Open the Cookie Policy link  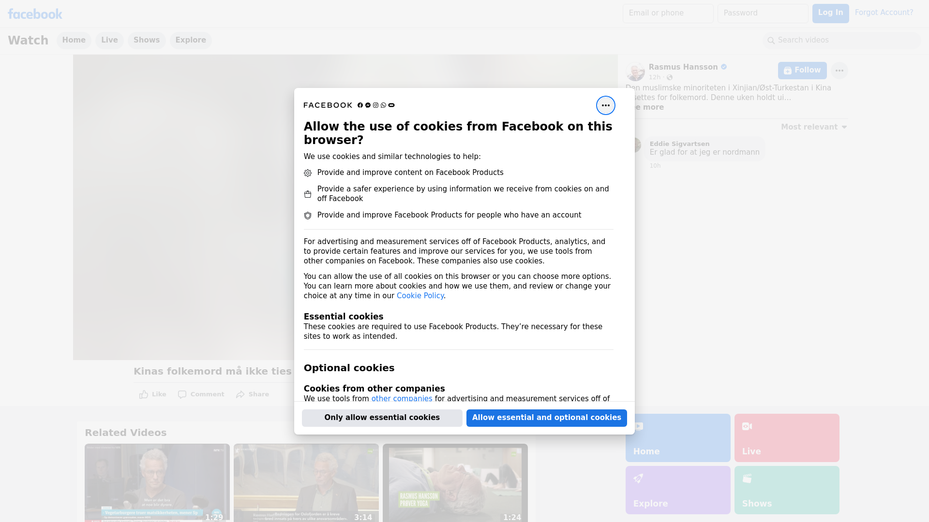pos(420,296)
